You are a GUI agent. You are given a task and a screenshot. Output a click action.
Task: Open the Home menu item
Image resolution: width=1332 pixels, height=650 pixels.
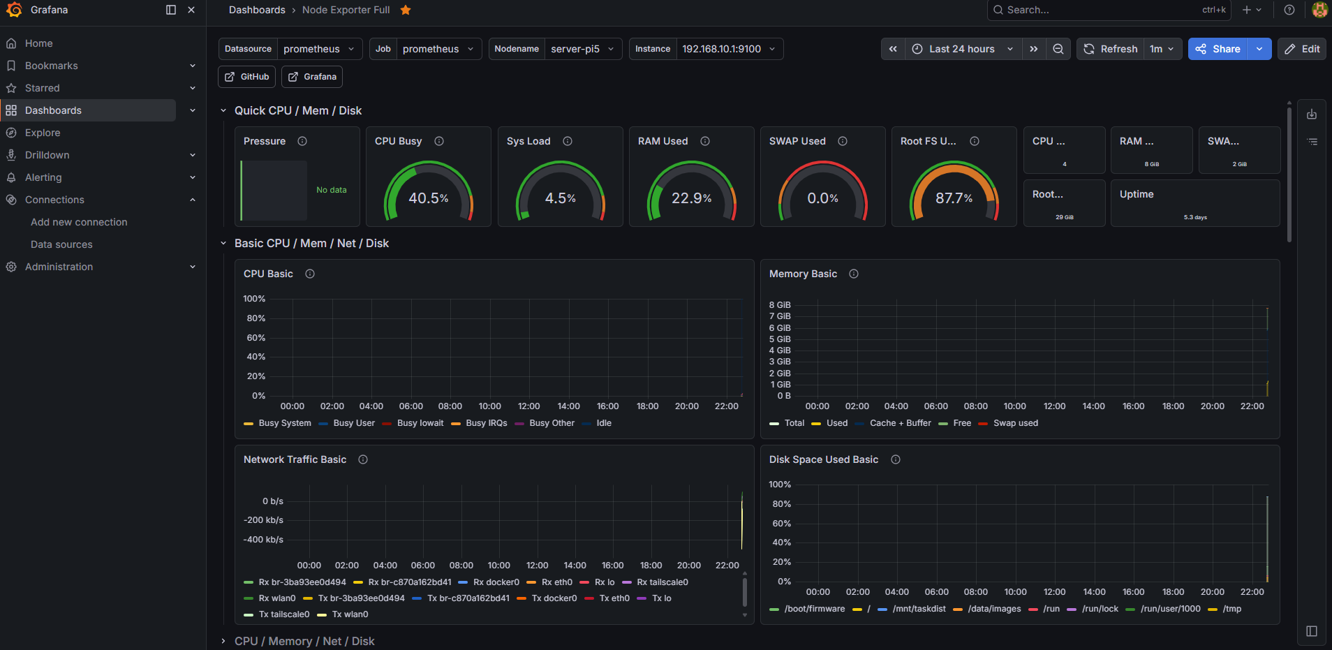click(x=39, y=43)
